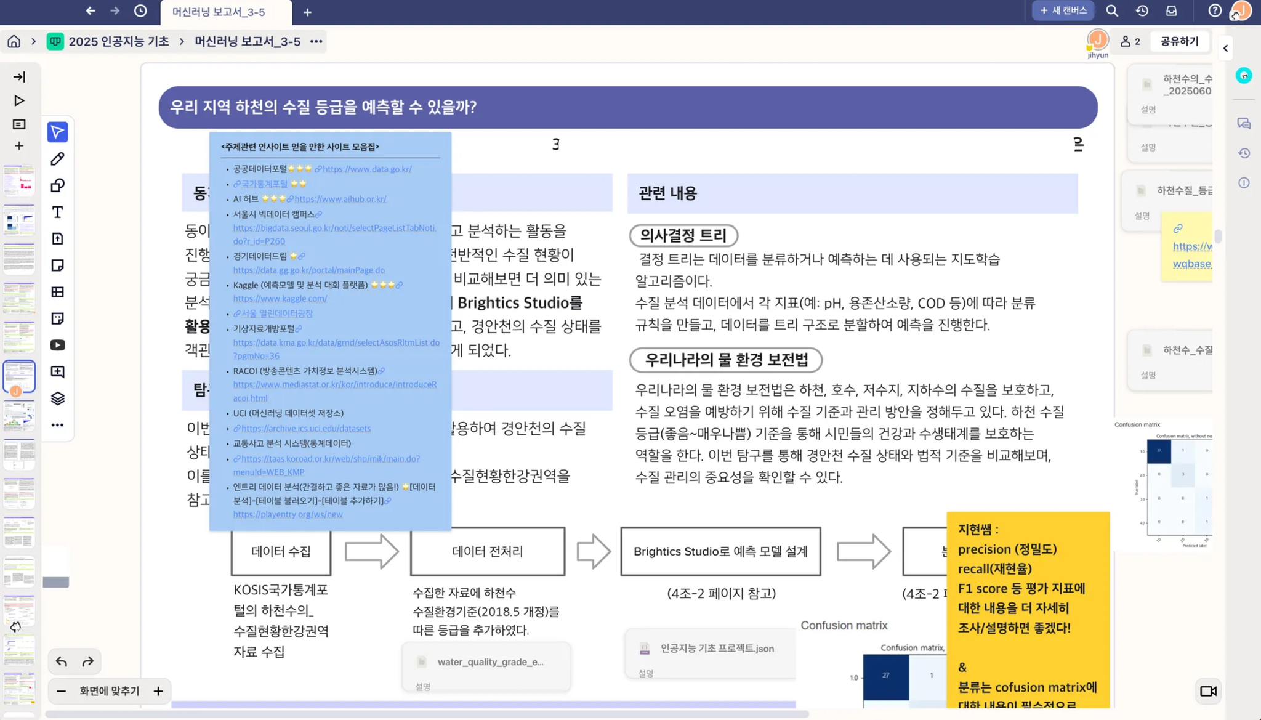
Task: Insert a table with the grid tool
Action: (x=57, y=292)
